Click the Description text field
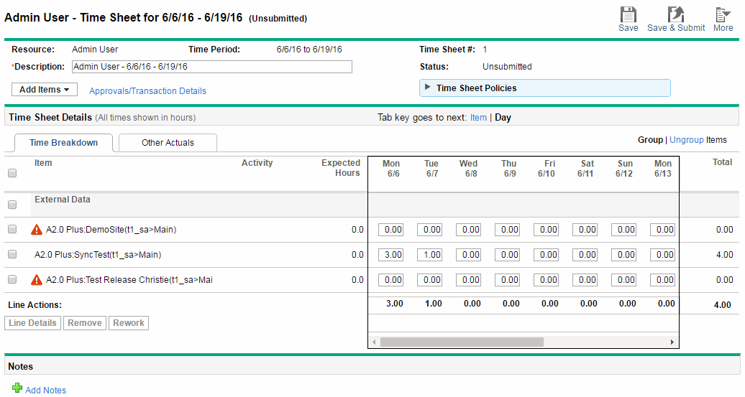The height and width of the screenshot is (397, 745). pyautogui.click(x=211, y=67)
